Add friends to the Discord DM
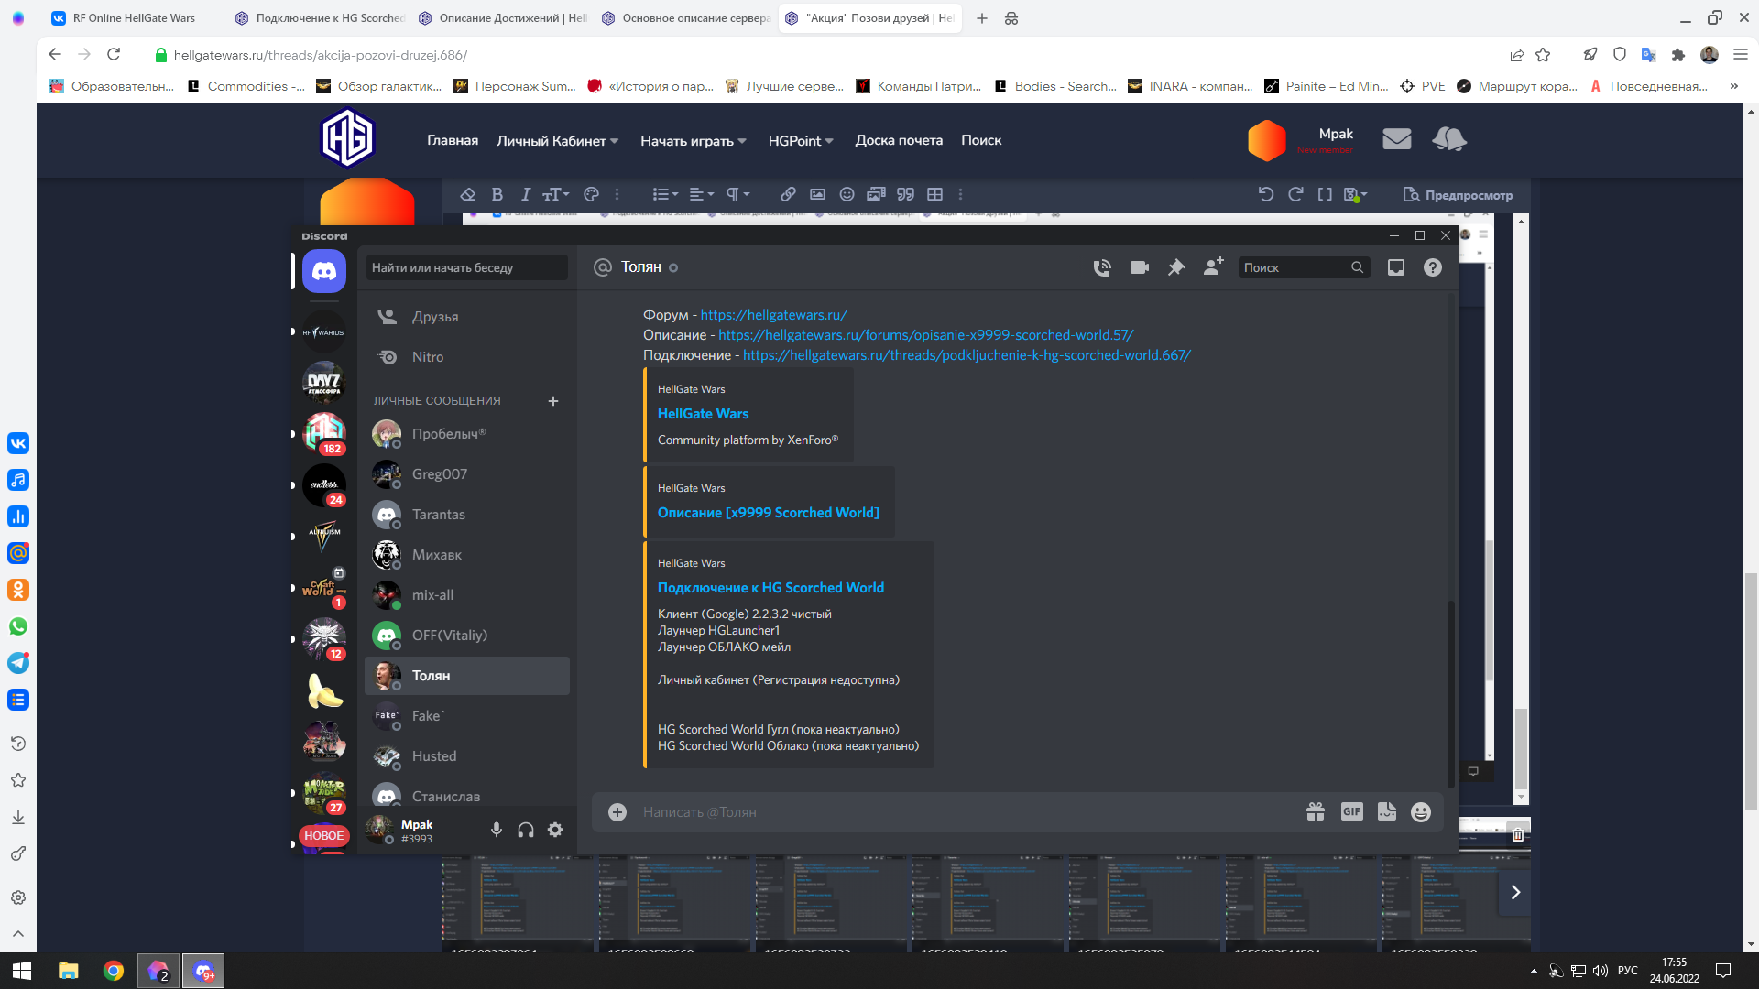Image resolution: width=1759 pixels, height=989 pixels. click(1213, 266)
